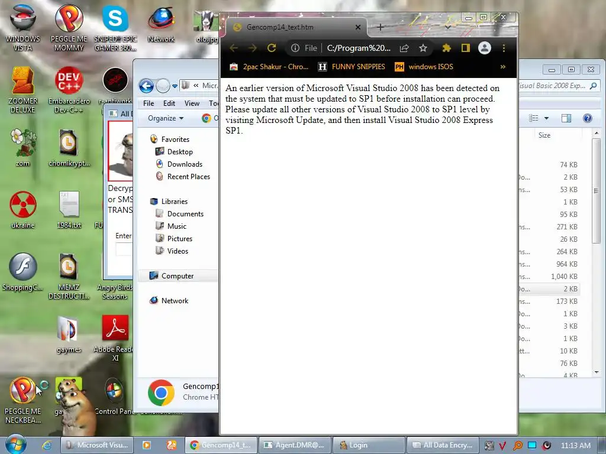The height and width of the screenshot is (454, 606).
Task: Open Chrome tab search dropdown
Action: pyautogui.click(x=447, y=27)
